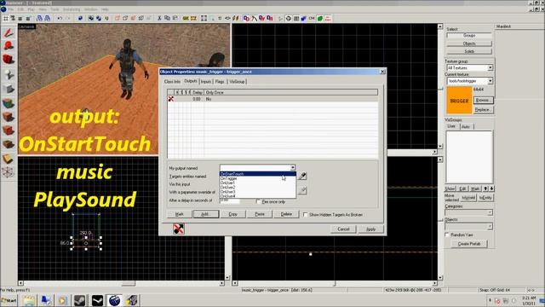This screenshot has height=307, width=545.
Task: Select the Block tool
Action: 9,89
